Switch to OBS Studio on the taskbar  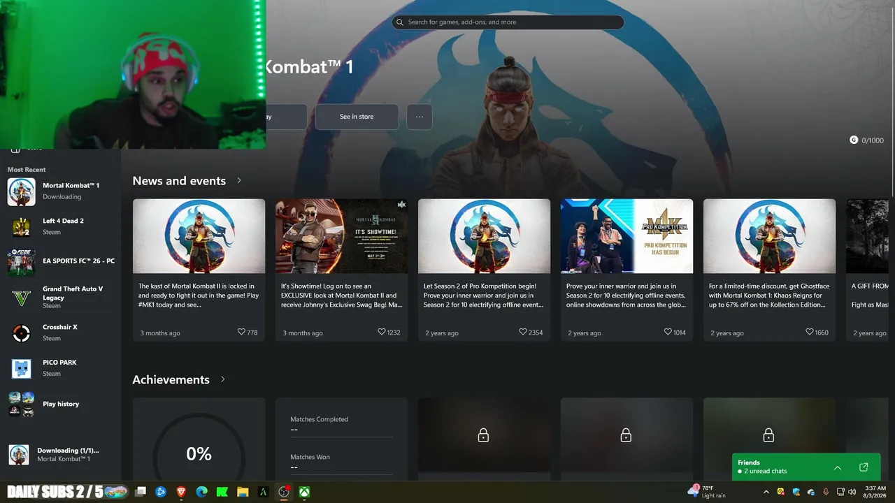coord(284,492)
